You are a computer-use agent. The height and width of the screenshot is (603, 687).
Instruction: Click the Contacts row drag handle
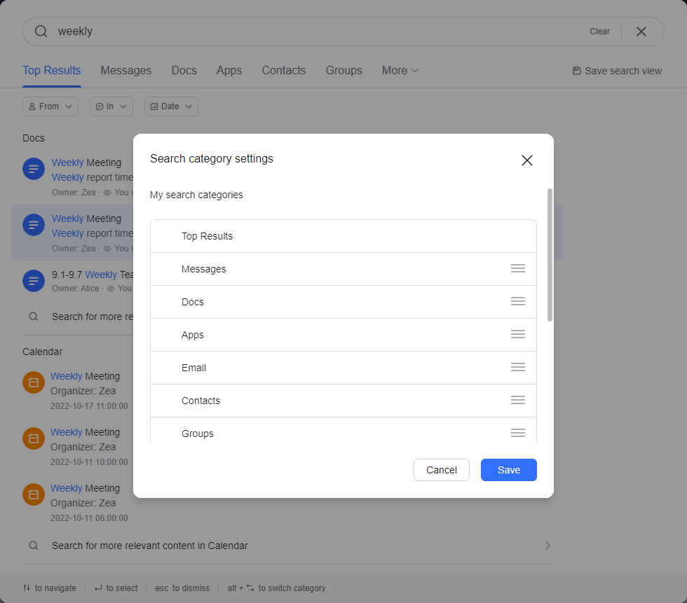tap(517, 401)
